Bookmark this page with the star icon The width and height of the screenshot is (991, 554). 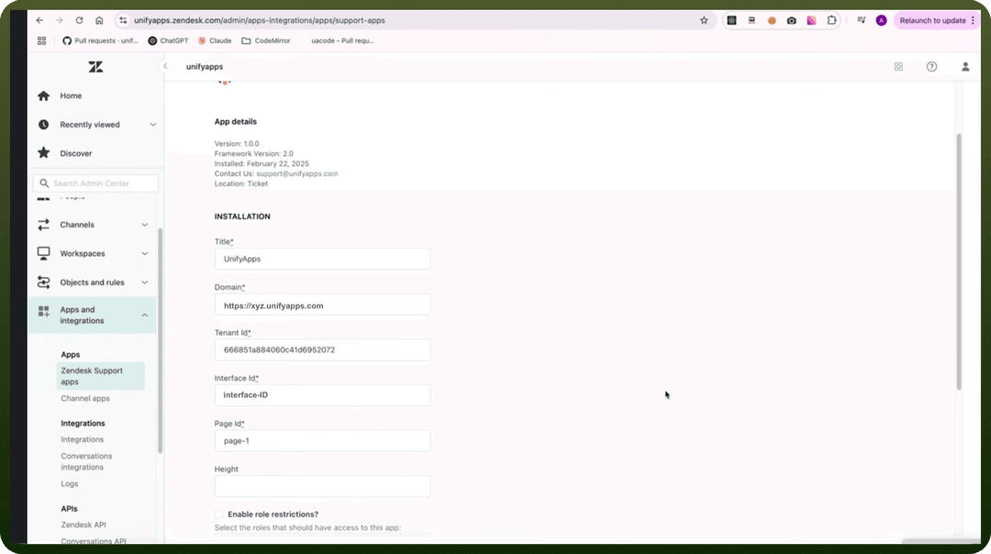tap(704, 20)
